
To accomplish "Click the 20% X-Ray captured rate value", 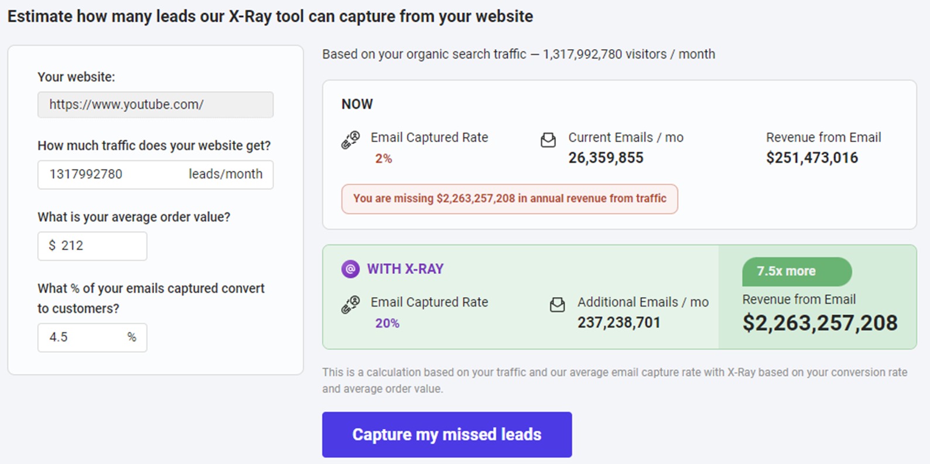I will [387, 324].
